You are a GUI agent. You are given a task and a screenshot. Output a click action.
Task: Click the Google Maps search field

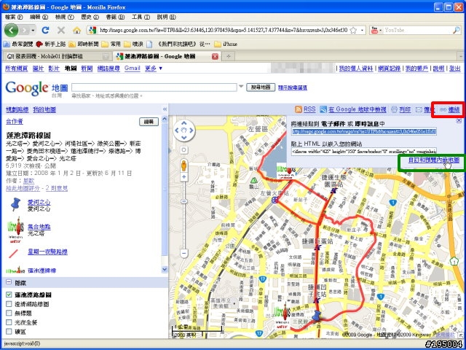[154, 87]
